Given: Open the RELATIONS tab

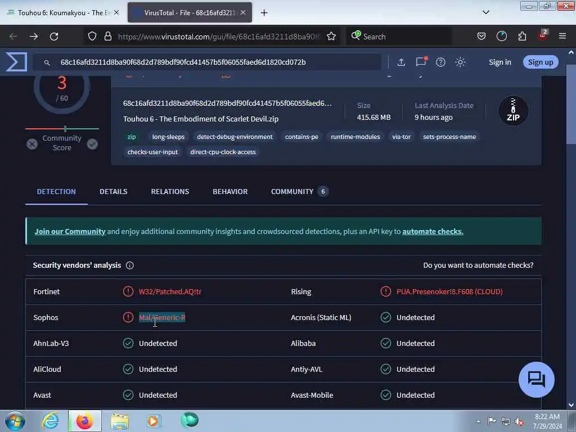Looking at the screenshot, I should pos(170,191).
